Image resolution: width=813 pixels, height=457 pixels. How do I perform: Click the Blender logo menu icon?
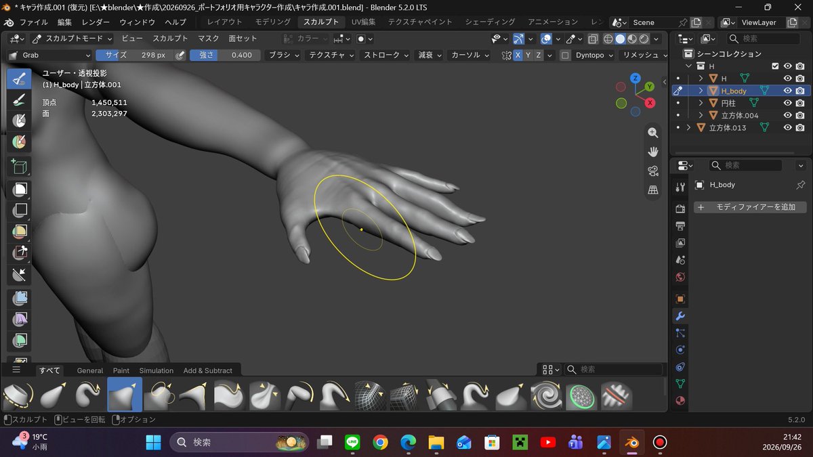pyautogui.click(x=9, y=22)
